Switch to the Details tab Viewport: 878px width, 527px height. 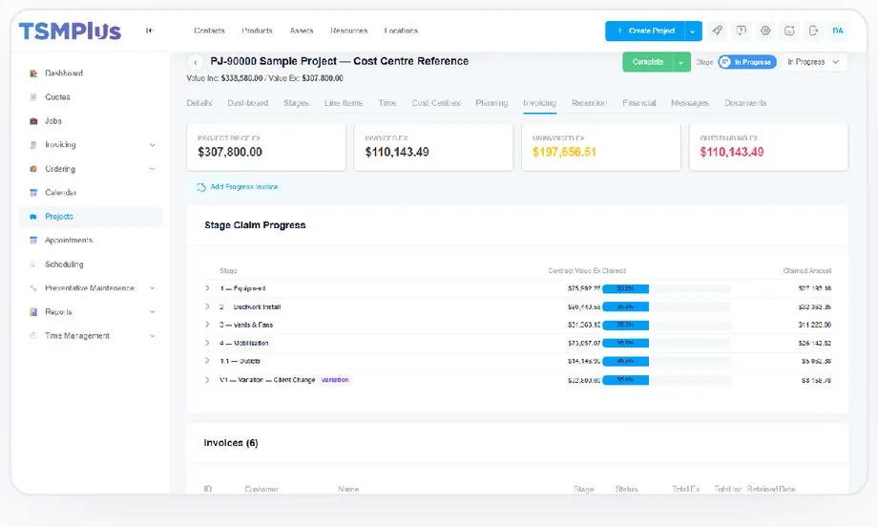point(199,103)
